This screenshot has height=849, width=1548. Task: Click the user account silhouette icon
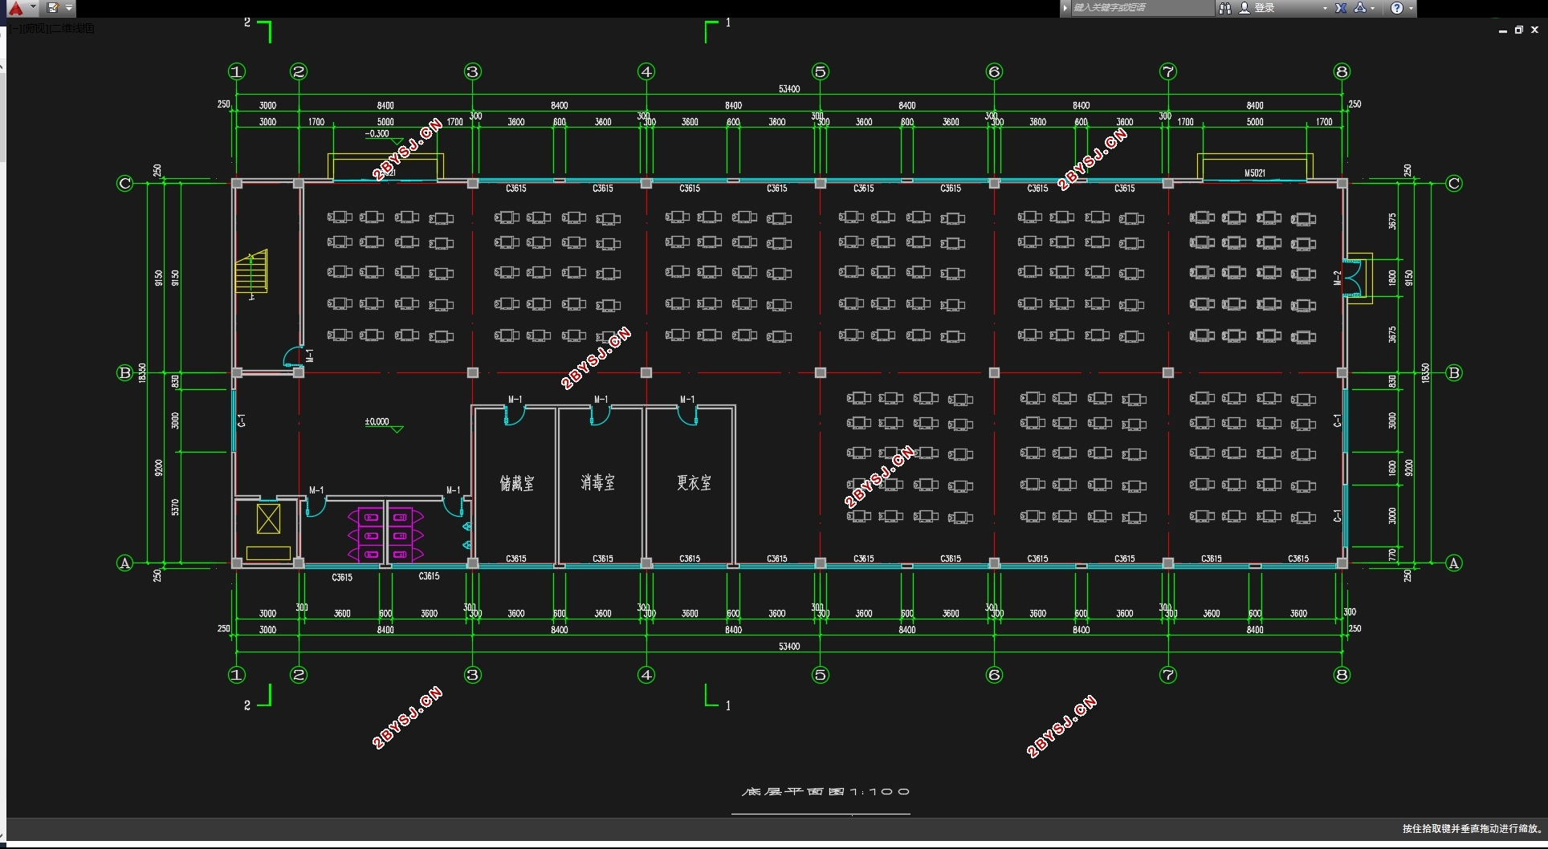coord(1245,8)
